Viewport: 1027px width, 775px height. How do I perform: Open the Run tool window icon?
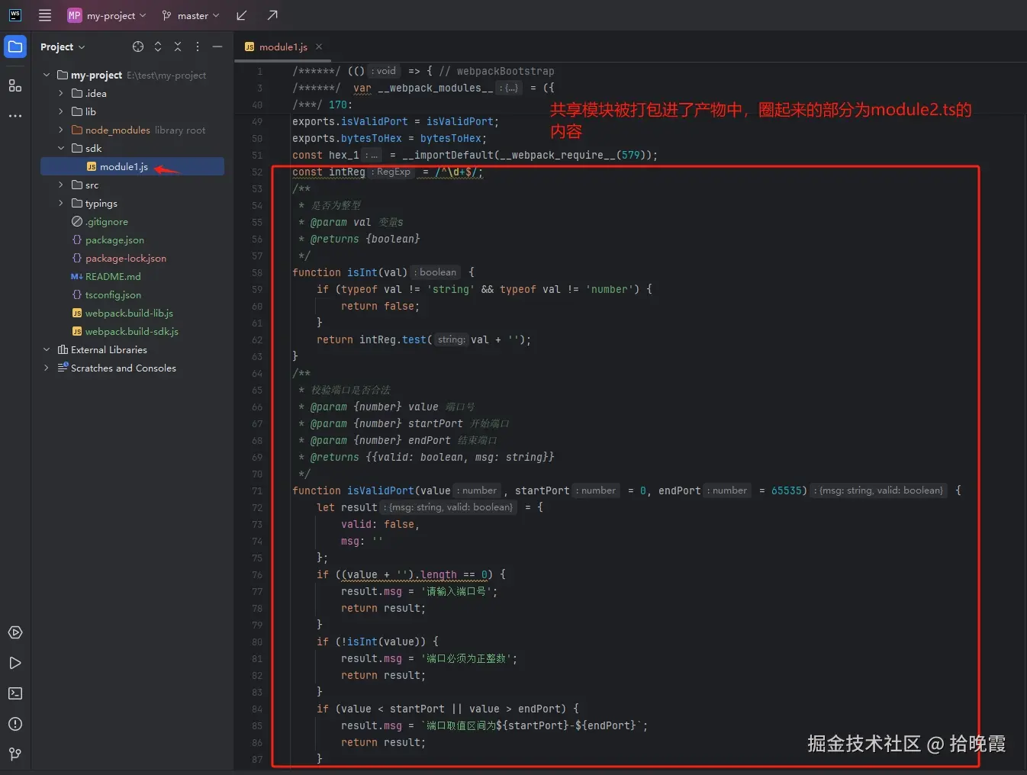pos(15,663)
